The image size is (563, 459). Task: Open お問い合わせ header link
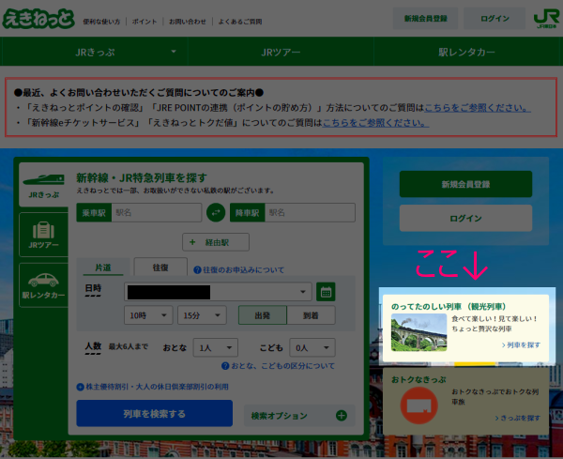188,22
